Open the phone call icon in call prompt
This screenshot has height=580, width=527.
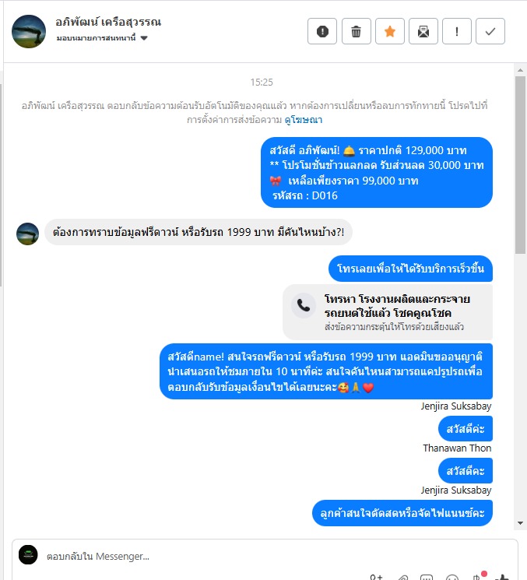pos(304,305)
